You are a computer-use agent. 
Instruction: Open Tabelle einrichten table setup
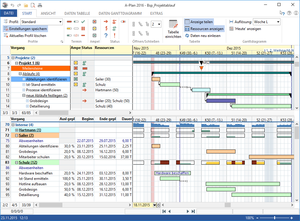pos(173,29)
